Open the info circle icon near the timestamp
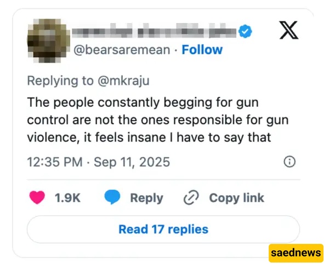This screenshot has width=329, height=268. tap(290, 162)
